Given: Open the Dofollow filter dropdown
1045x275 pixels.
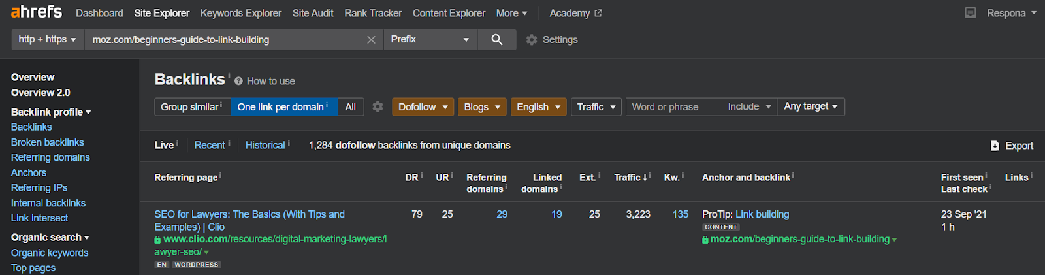Looking at the screenshot, I should [x=423, y=106].
